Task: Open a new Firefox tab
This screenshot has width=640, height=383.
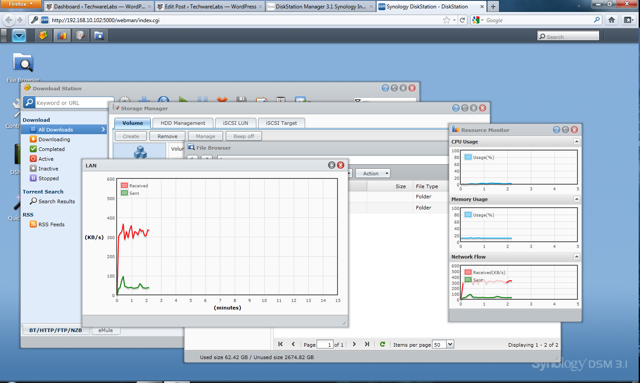Action: [x=493, y=6]
